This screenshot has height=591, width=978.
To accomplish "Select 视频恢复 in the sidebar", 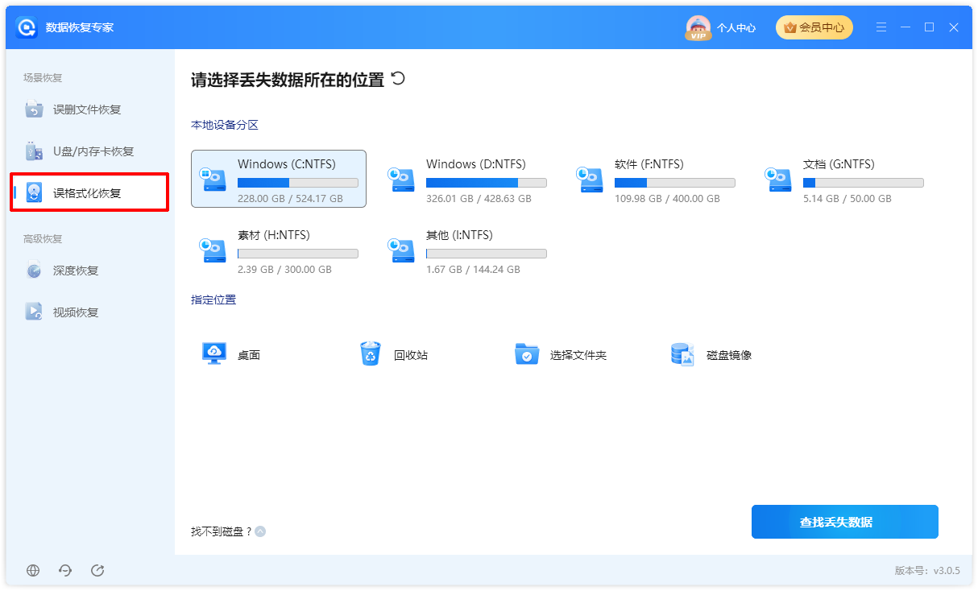I will pos(76,312).
